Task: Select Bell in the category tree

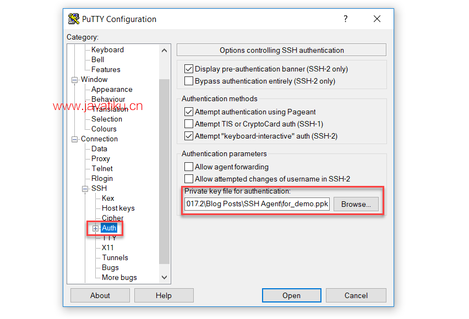Action: click(x=97, y=59)
